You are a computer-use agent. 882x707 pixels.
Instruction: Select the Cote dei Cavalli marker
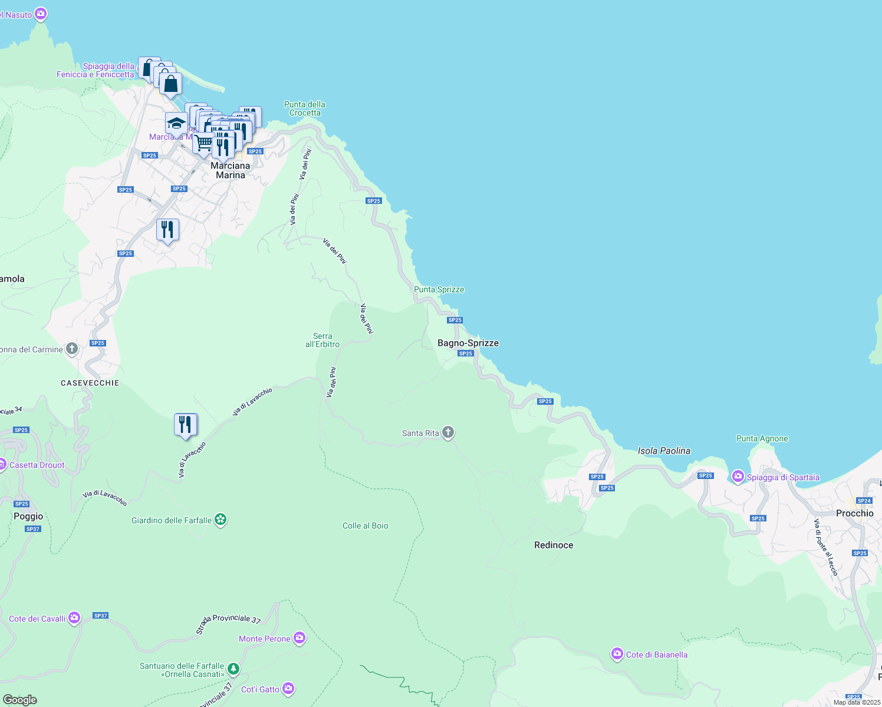pos(74,617)
